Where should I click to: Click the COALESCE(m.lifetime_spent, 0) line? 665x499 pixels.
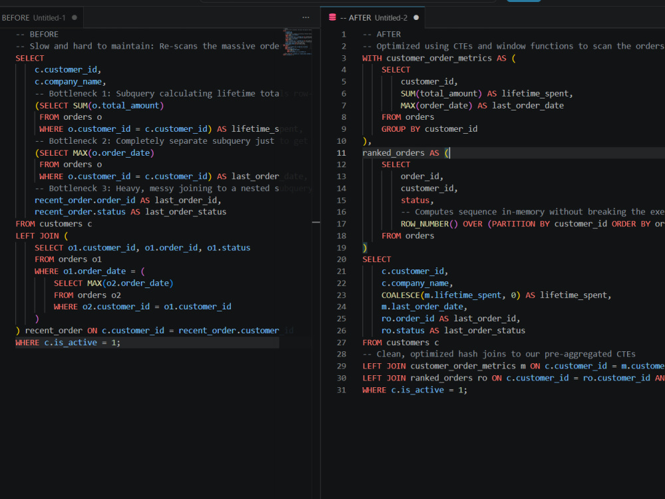pyautogui.click(x=496, y=295)
